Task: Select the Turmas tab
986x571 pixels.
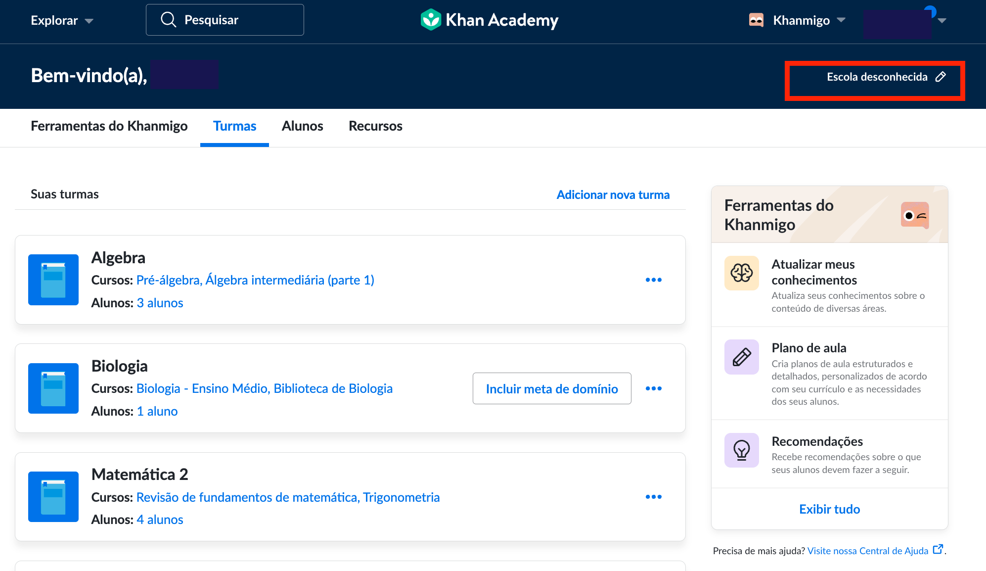Action: click(x=235, y=126)
